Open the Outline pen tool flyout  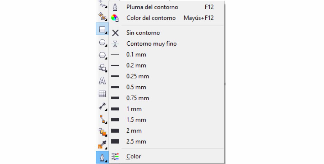102,157
